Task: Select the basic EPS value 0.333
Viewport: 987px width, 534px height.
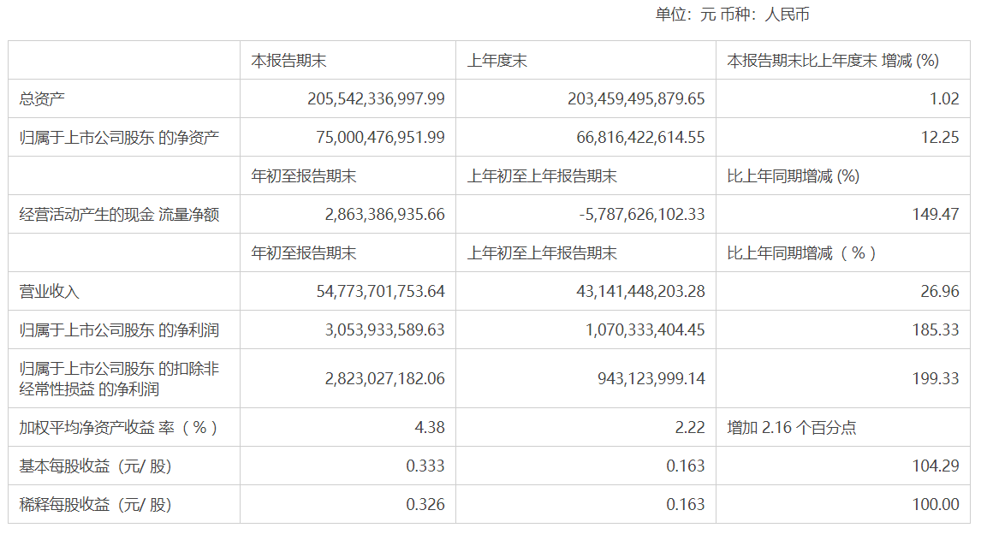Action: click(425, 466)
